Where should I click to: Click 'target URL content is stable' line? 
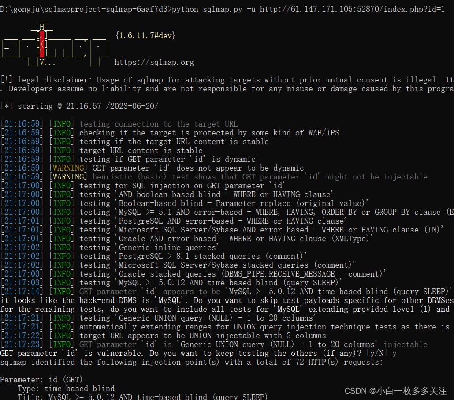coord(101,150)
